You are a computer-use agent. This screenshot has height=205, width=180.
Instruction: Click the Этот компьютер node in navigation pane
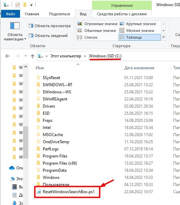(17, 179)
